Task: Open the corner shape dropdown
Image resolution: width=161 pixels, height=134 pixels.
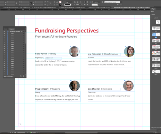Action: 99,5
